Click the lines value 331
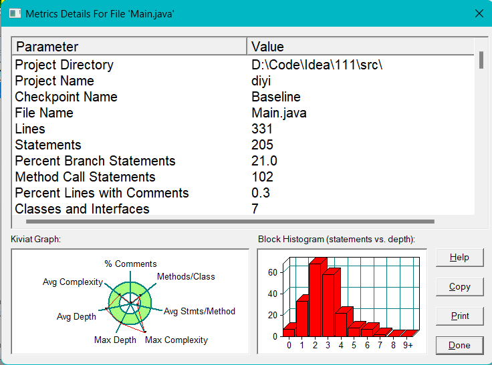 tap(262, 129)
